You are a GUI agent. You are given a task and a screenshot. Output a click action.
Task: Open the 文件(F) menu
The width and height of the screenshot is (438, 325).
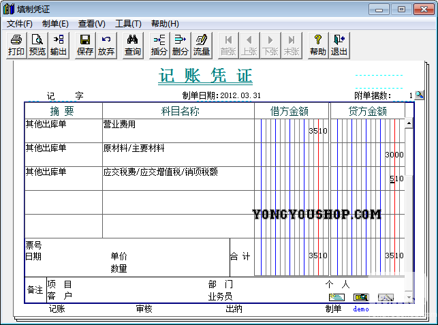tap(20, 24)
